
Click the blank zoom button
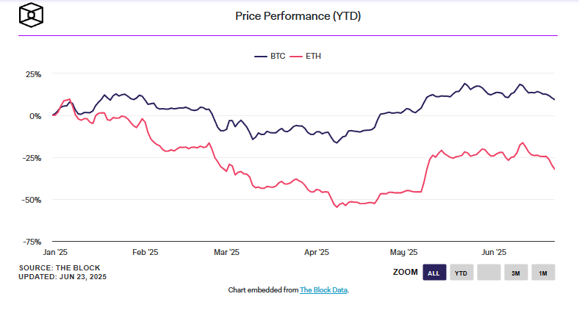[x=488, y=273]
